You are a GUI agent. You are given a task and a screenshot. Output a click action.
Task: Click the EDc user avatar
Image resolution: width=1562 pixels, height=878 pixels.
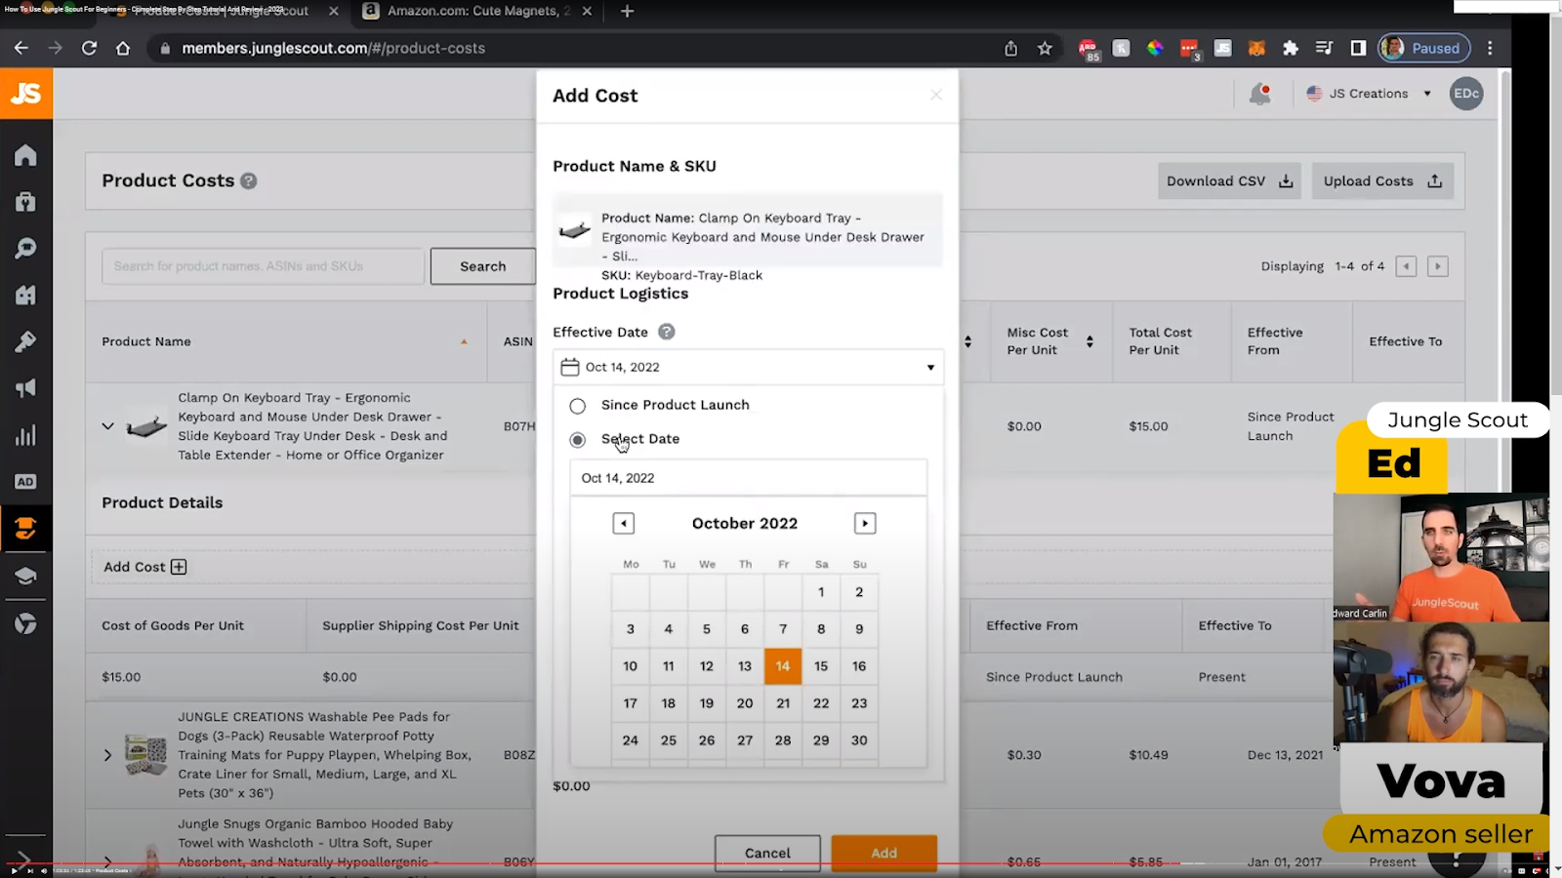pyautogui.click(x=1466, y=94)
